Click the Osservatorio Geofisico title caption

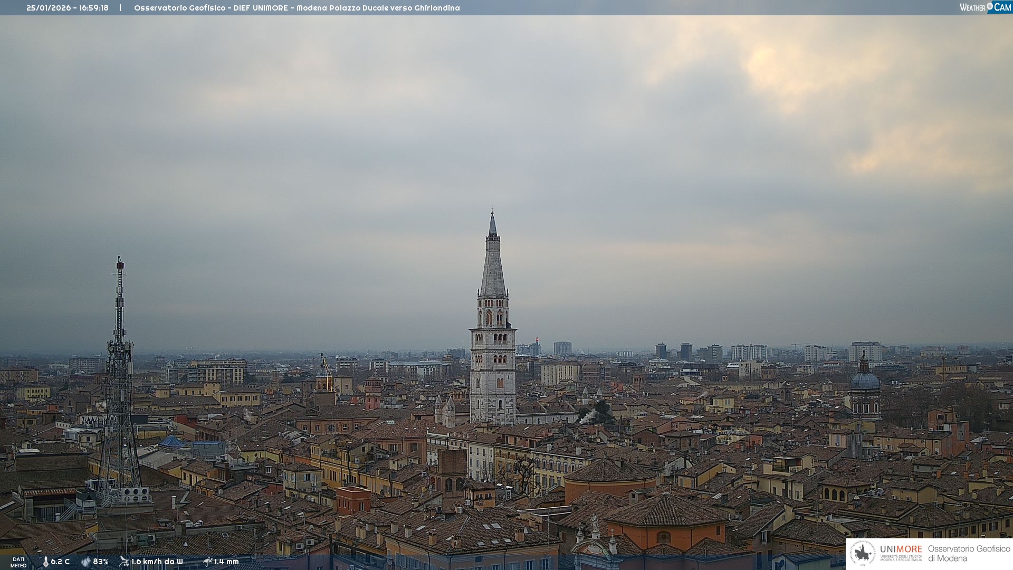[297, 8]
